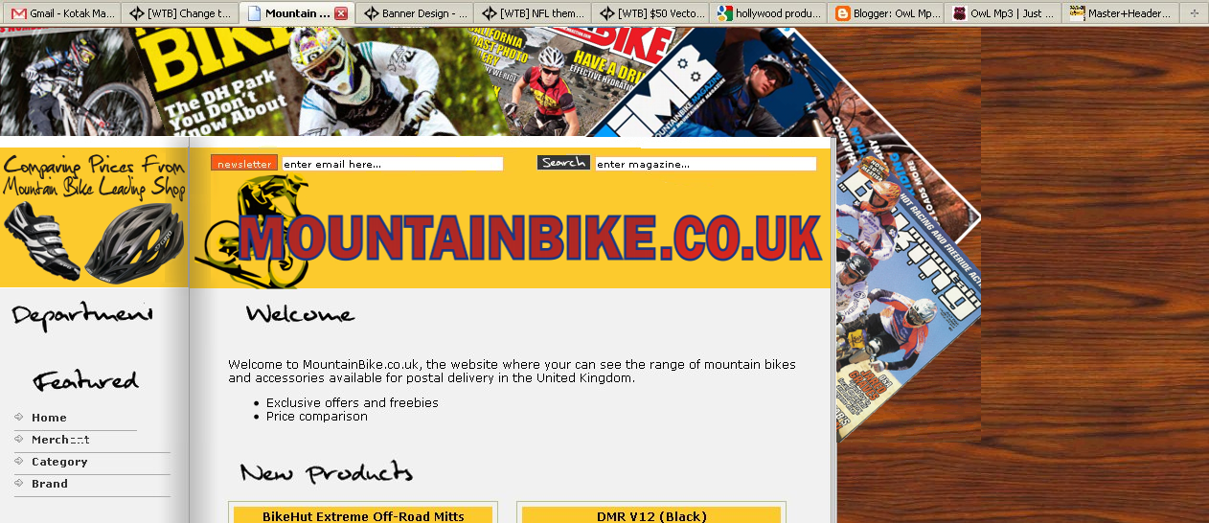The image size is (1209, 523).
Task: Open the Home sidebar link
Action: click(49, 418)
